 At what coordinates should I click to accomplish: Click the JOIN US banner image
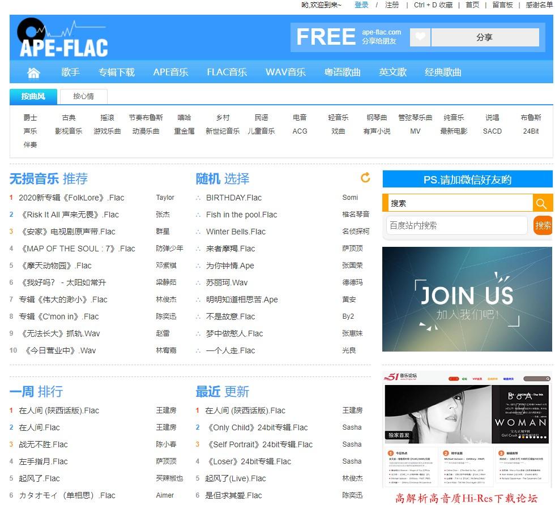tap(467, 299)
